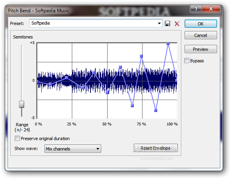Click the '+5' axis value

click(32, 43)
